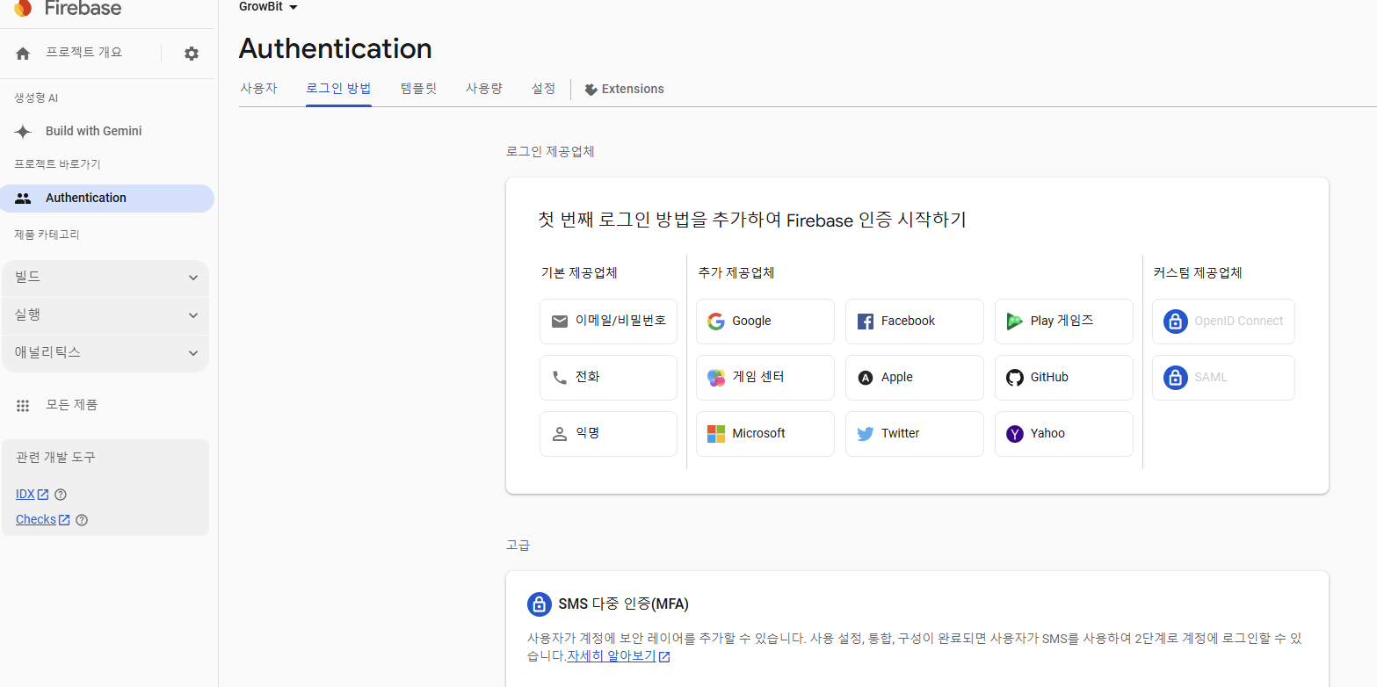Screen dimensions: 1377x687
Task: Open the Checks link
Action: click(43, 520)
